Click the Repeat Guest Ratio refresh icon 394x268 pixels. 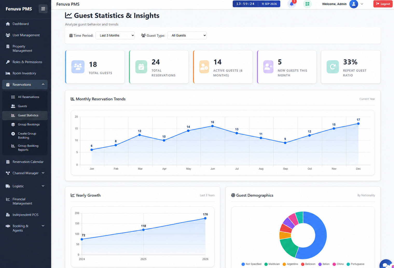click(x=333, y=67)
